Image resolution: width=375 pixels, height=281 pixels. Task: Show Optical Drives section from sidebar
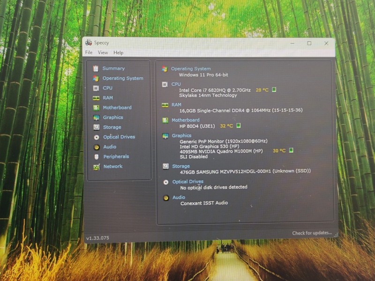119,137
